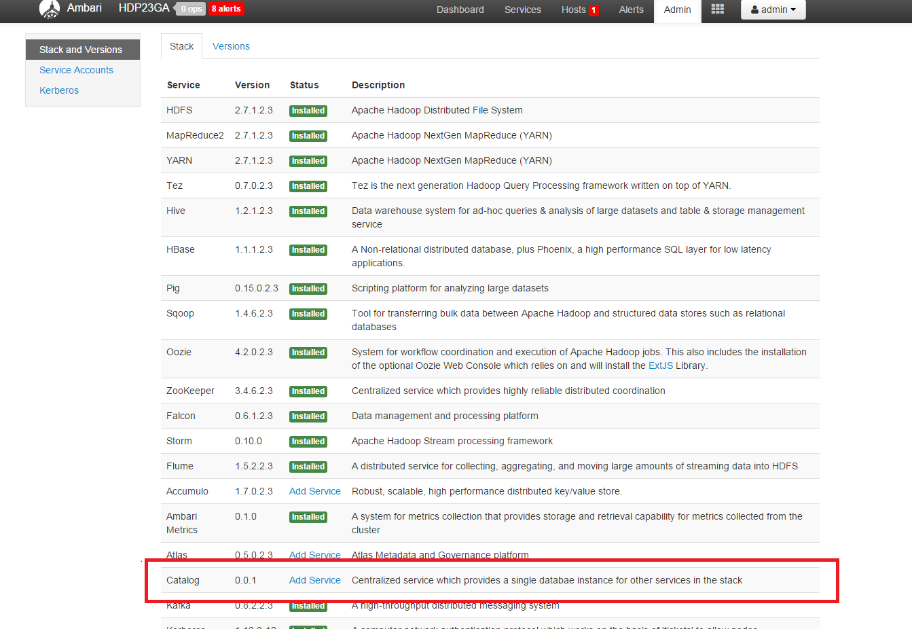The image size is (912, 629).
Task: Click the Pig service name
Action: tap(173, 288)
